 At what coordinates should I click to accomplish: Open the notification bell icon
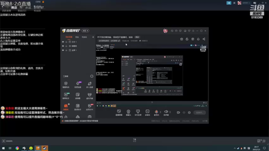[198, 39]
